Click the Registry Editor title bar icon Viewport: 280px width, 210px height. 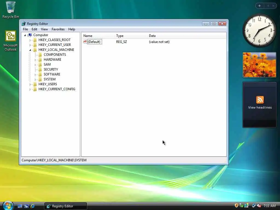click(x=24, y=24)
